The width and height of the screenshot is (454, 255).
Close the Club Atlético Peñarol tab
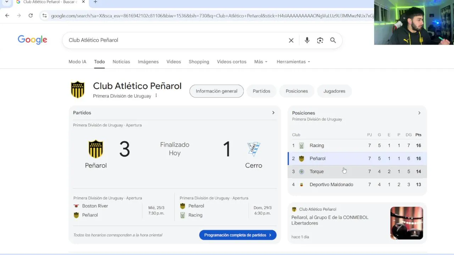tap(83, 2)
